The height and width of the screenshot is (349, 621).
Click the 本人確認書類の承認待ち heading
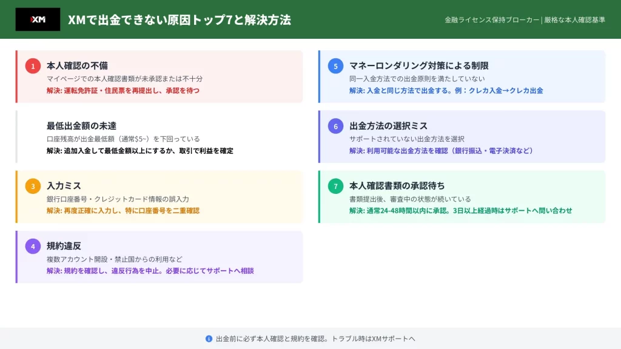coord(397,185)
